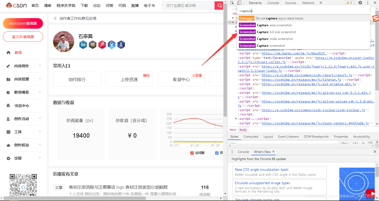Click the LinkedIn-style blue hexagon badge
Screen dimensions: 379x201
point(83,45)
